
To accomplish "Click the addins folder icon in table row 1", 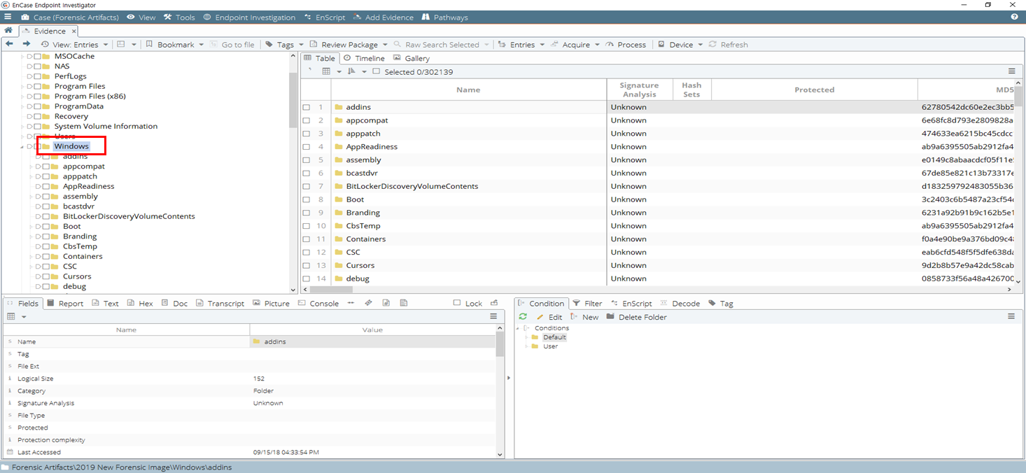I will [339, 107].
